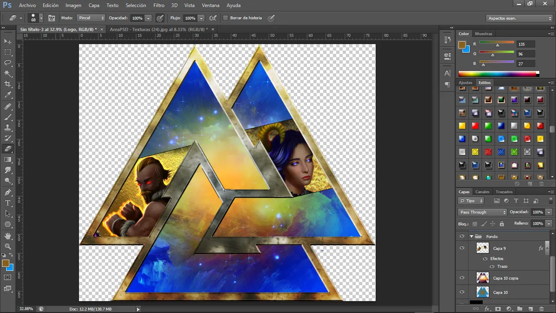556x313 pixels.
Task: Enable the Borrar de historia checkbox
Action: point(225,18)
